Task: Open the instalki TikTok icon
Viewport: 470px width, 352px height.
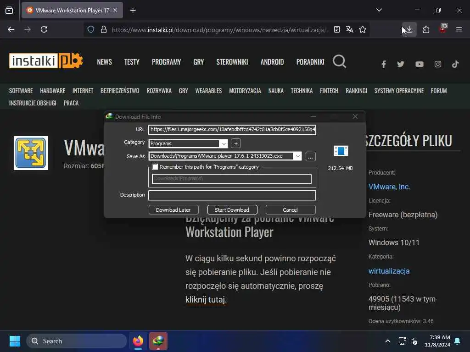Action: pyautogui.click(x=455, y=64)
